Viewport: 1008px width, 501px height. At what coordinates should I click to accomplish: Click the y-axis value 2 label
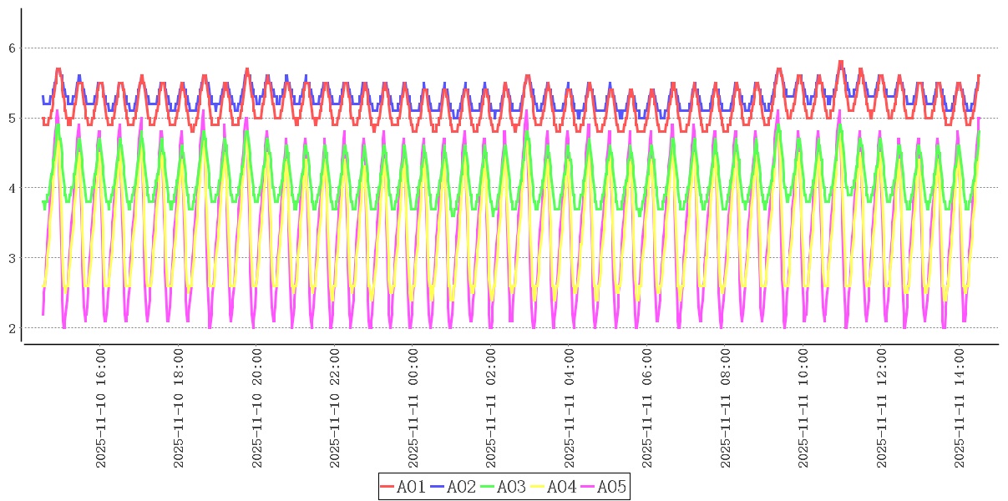[x=13, y=328]
